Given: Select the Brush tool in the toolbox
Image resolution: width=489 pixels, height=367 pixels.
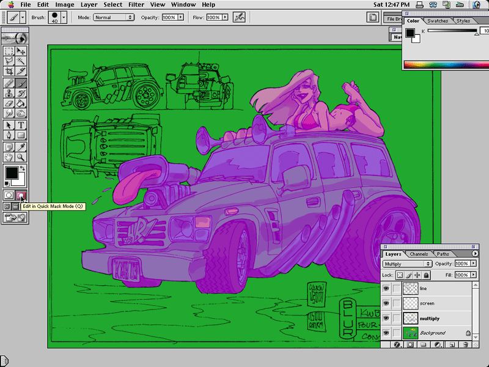Looking at the screenshot, I should (x=21, y=83).
